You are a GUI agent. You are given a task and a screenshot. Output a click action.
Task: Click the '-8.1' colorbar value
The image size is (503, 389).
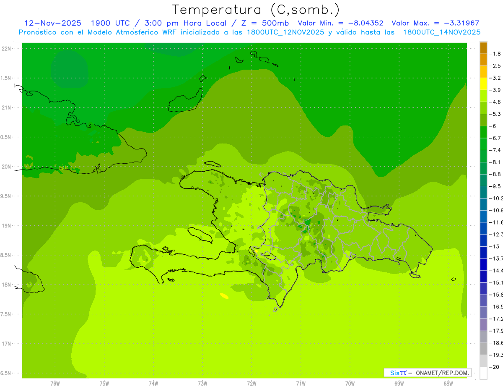click(x=496, y=162)
